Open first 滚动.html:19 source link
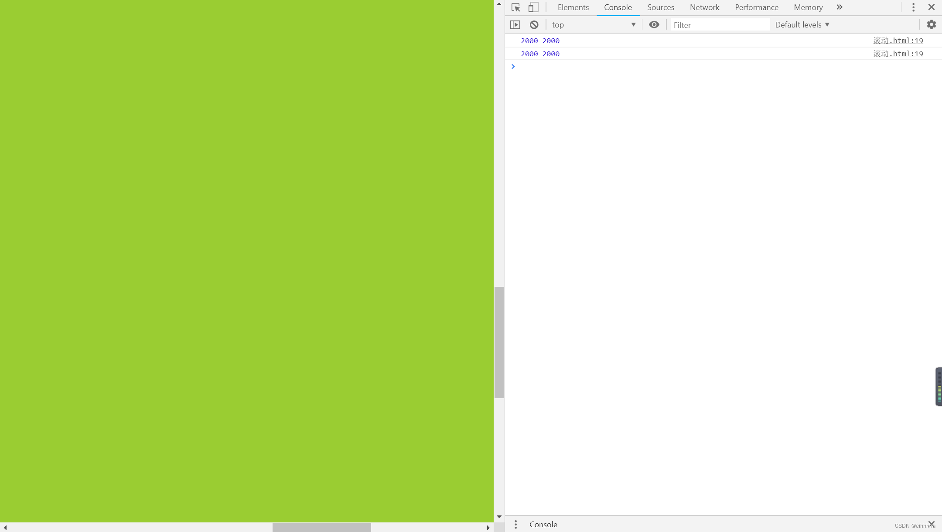The image size is (942, 532). coord(898,41)
